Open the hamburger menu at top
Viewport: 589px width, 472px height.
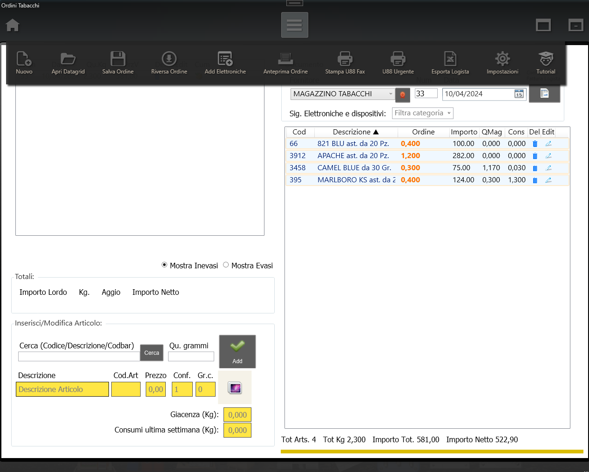tap(294, 25)
